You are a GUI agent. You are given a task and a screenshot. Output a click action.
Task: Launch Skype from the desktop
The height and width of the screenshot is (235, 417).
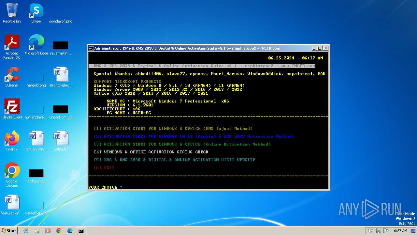(x=36, y=13)
